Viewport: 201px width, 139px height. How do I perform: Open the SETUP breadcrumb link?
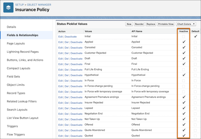pos(19,5)
